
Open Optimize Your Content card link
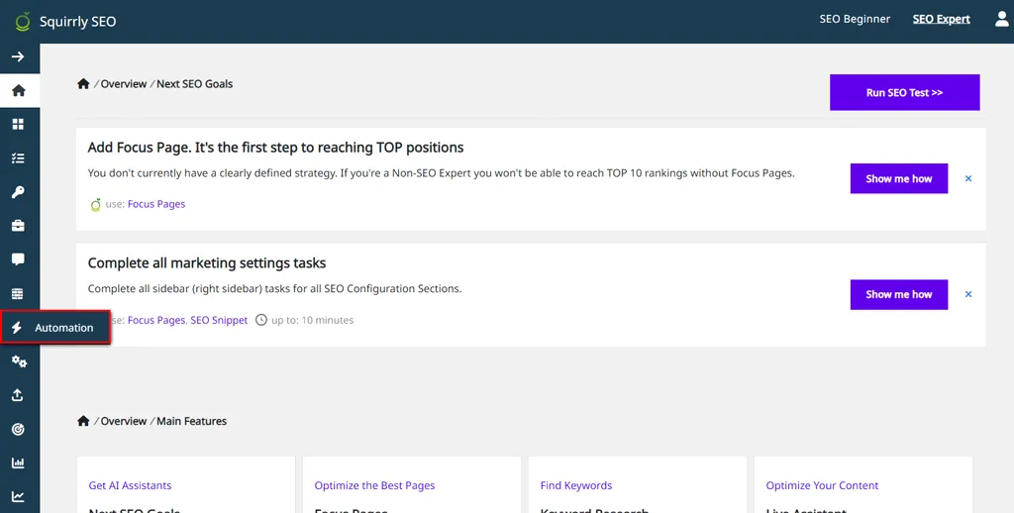click(x=822, y=486)
